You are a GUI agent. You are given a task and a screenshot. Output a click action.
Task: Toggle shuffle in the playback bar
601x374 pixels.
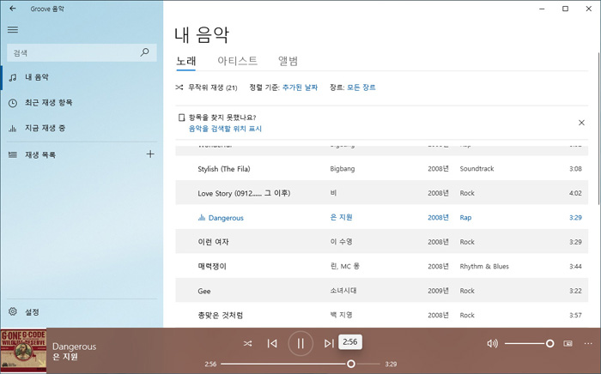(x=247, y=343)
